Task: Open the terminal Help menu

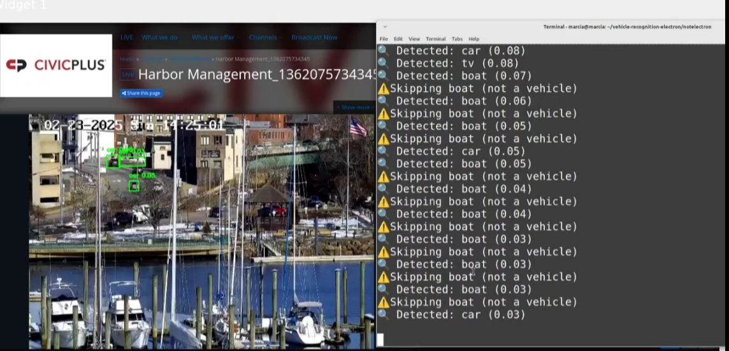Action: coord(473,39)
